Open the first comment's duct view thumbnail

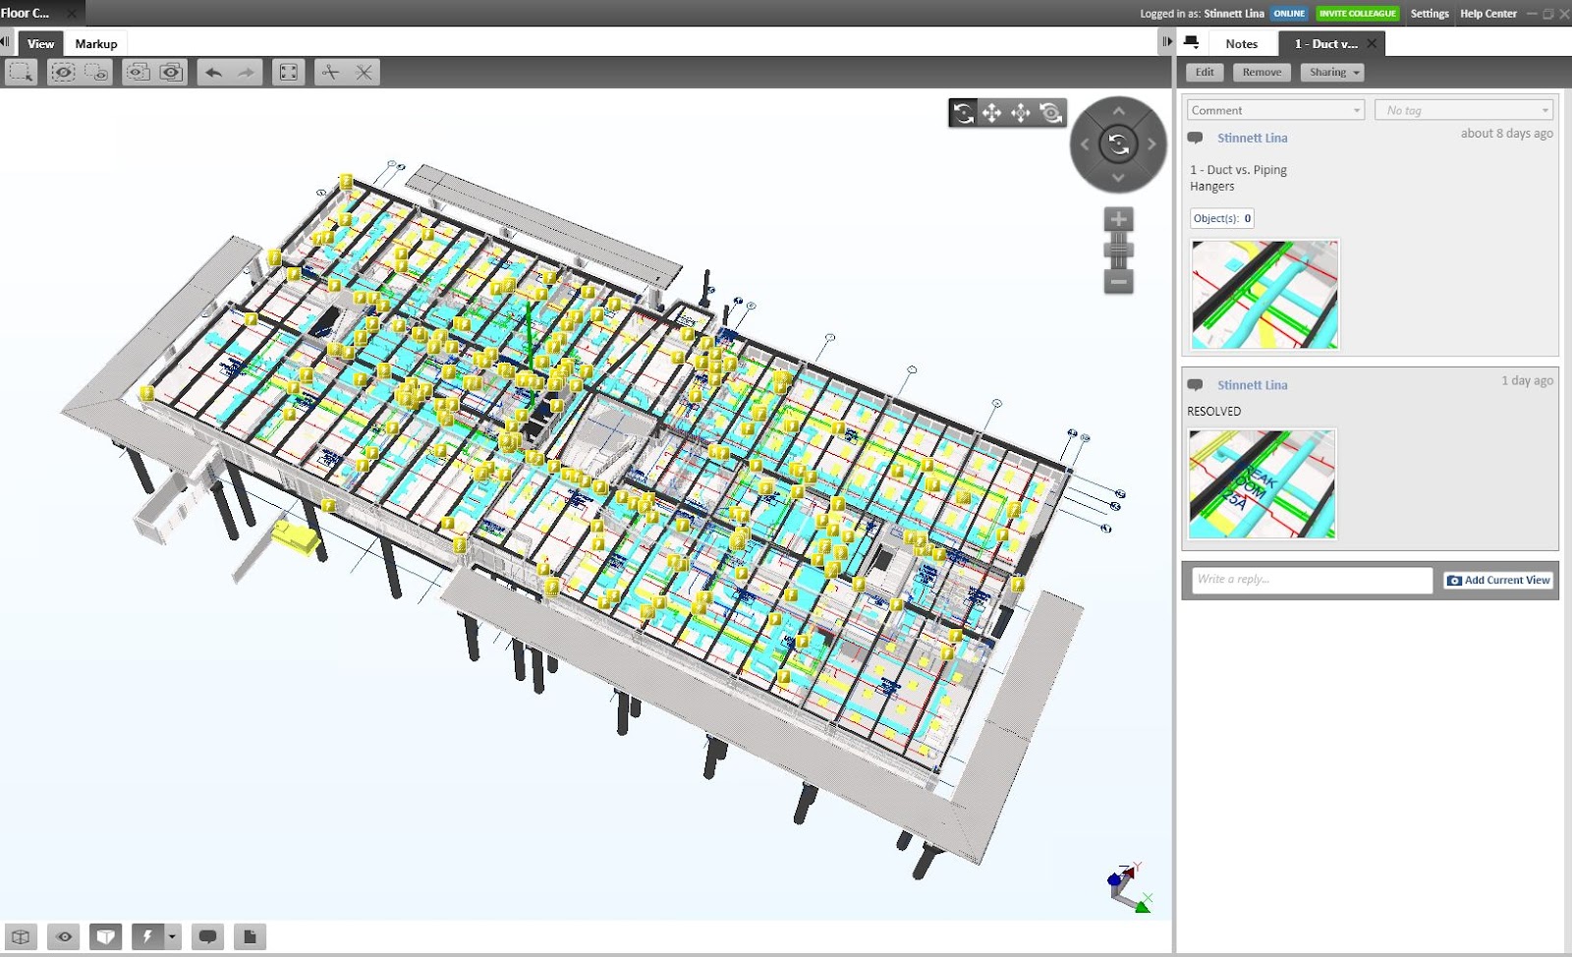click(1264, 294)
